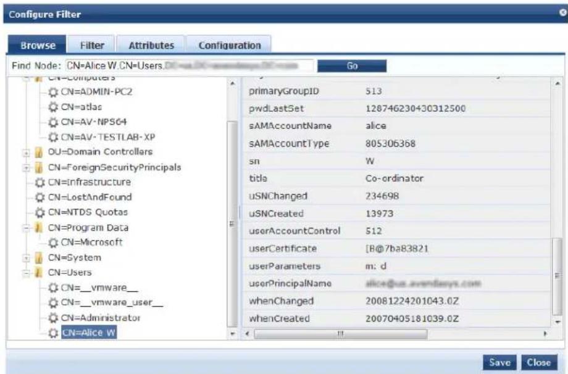
Task: Select the CN=AV-NPS64 tree node
Action: (94, 122)
